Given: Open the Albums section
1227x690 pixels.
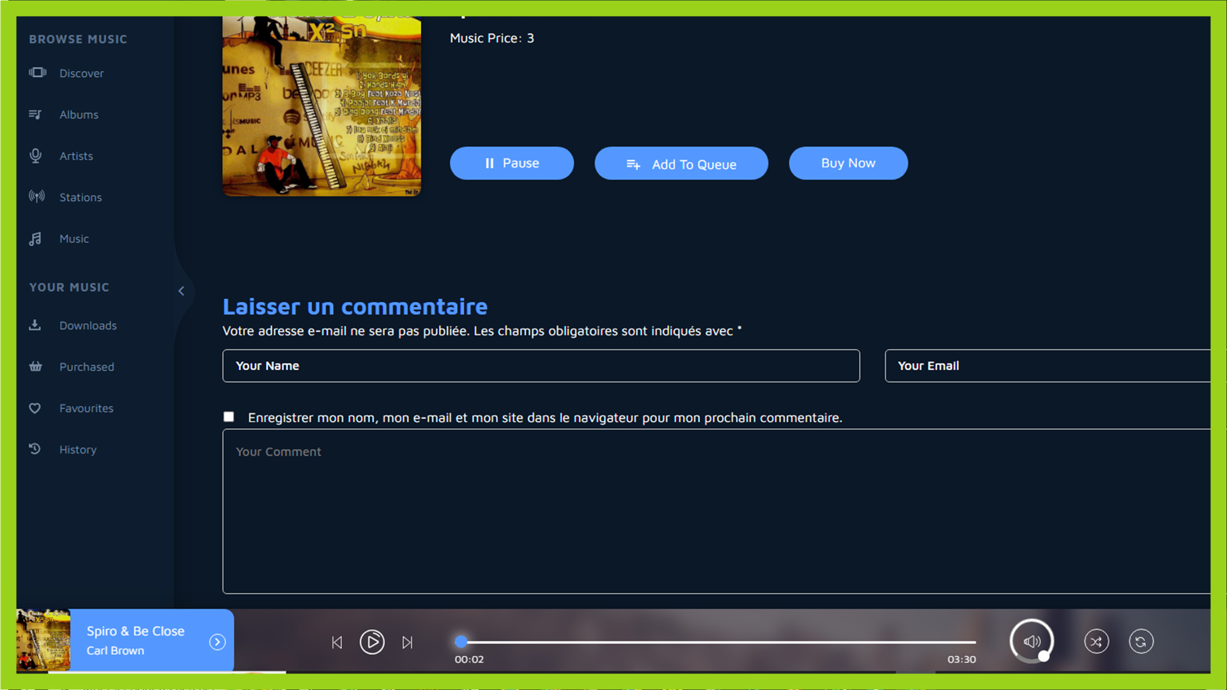Looking at the screenshot, I should (x=79, y=115).
